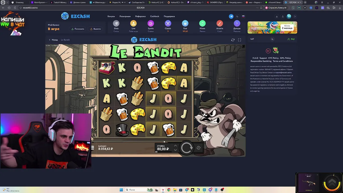Switch to the Twitch Followage browser tab
The image size is (343, 193).
[58, 2]
